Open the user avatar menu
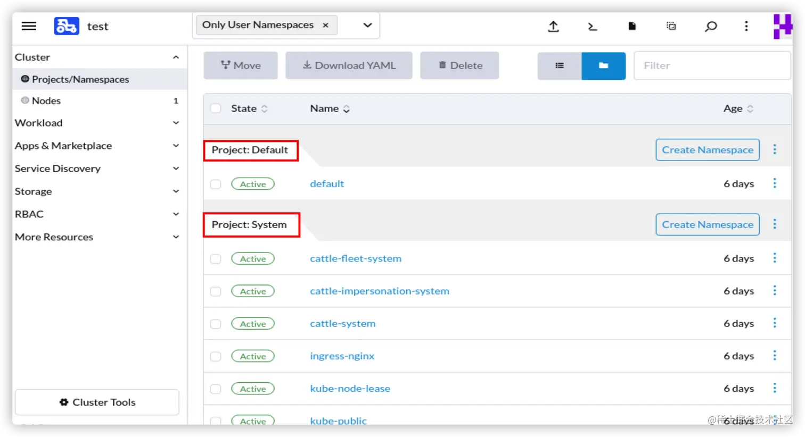Viewport: 805px width, 437px height. (x=782, y=26)
